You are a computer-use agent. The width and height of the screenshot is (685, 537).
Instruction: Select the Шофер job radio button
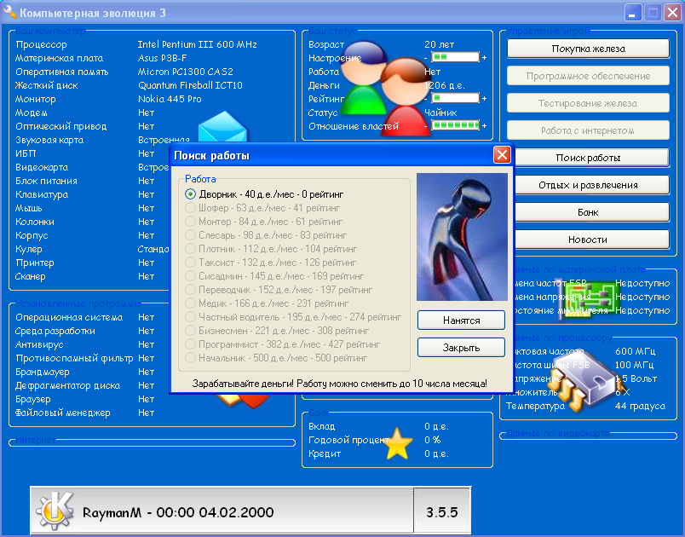pos(190,207)
